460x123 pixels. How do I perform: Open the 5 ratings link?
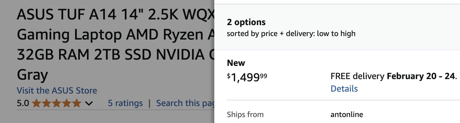point(125,103)
